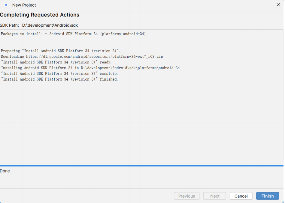This screenshot has width=285, height=203.
Task: Click the disabled Previous button
Action: (186, 196)
